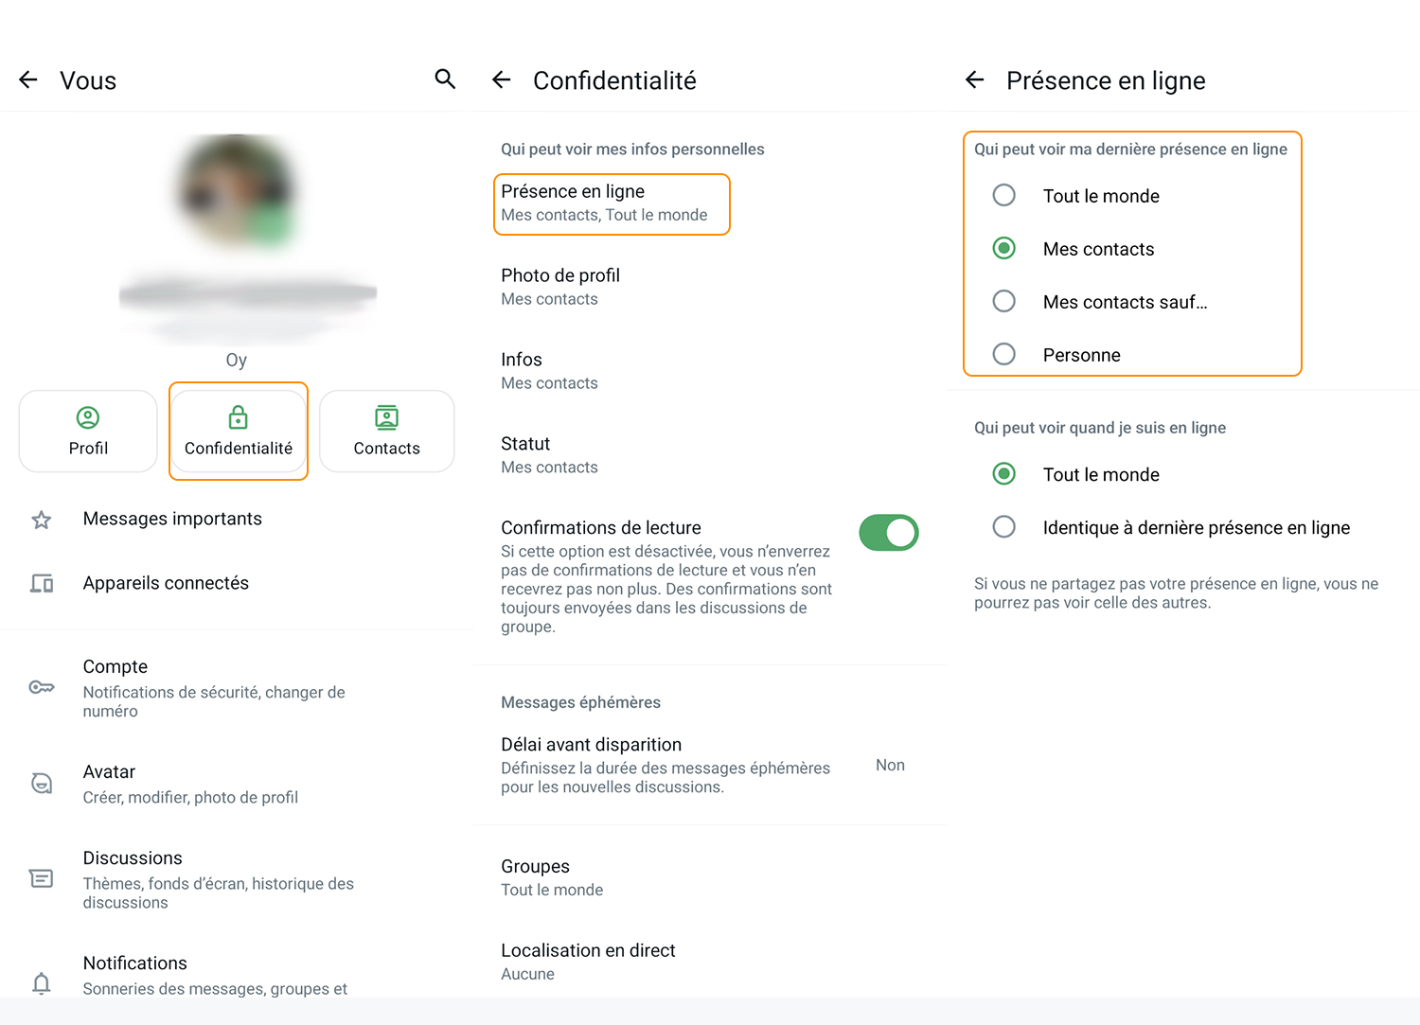
Task: Select Personne for dernière présence
Action: coord(1003,354)
